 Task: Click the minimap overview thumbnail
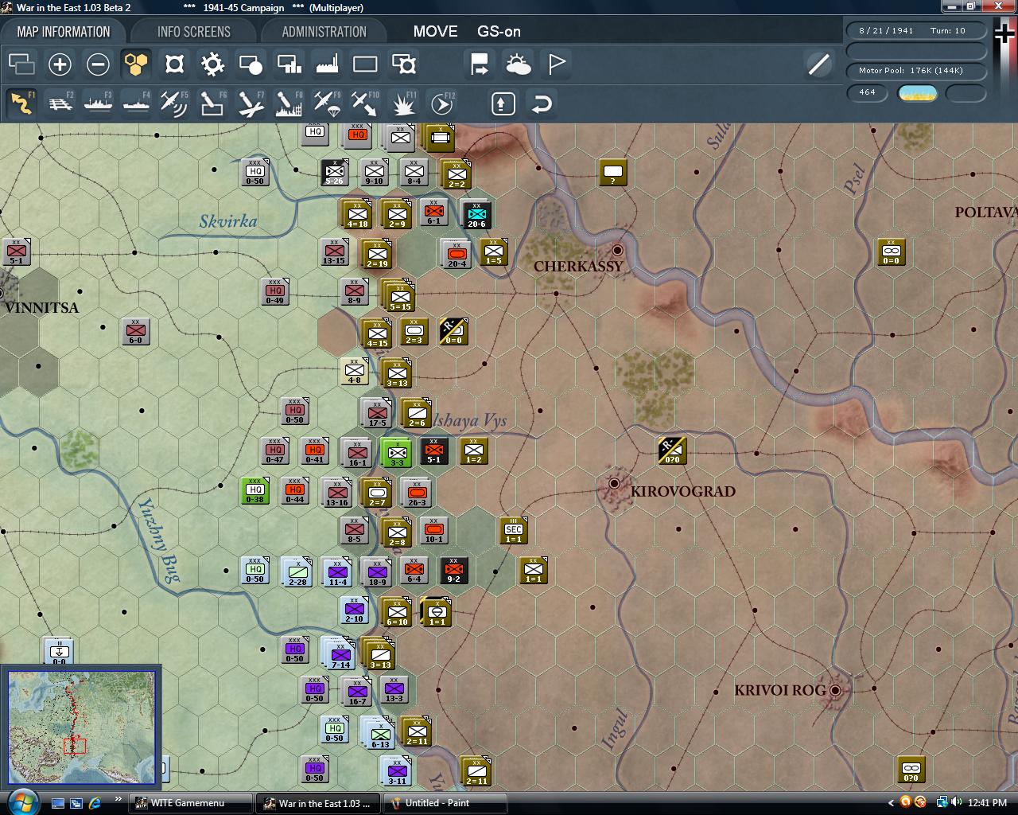81,727
